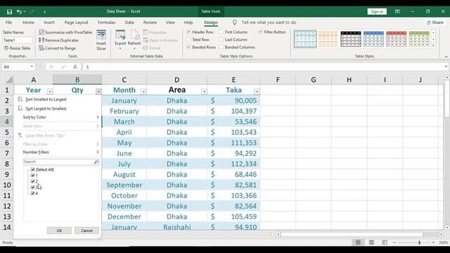This screenshot has height=253, width=450.
Task: Switch to the Page Layout tab
Action: (76, 22)
